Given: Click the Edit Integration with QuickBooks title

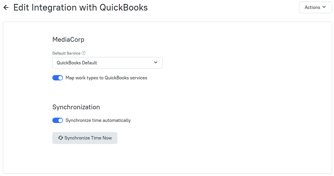Looking at the screenshot, I should (x=81, y=8).
